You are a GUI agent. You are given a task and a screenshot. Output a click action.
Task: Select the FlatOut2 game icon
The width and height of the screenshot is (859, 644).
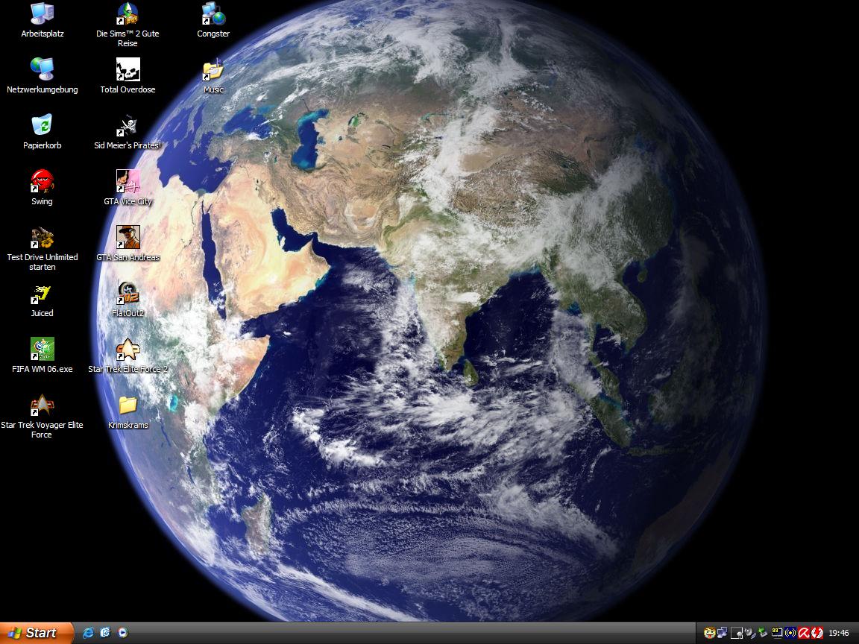pyautogui.click(x=128, y=294)
